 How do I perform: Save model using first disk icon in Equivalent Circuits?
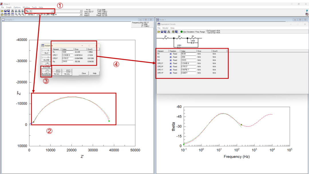coord(162,32)
